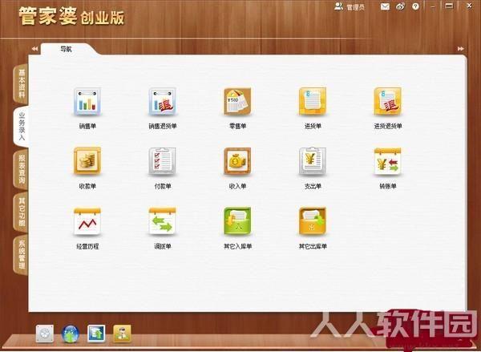The image size is (481, 352).
Task: Click the blue upload picture icon in dock
Action: [x=96, y=334]
